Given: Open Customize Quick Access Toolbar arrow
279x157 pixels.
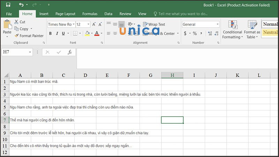Looking at the screenshot, I should [48, 5].
